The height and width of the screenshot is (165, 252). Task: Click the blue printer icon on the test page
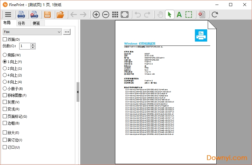tap(201, 35)
